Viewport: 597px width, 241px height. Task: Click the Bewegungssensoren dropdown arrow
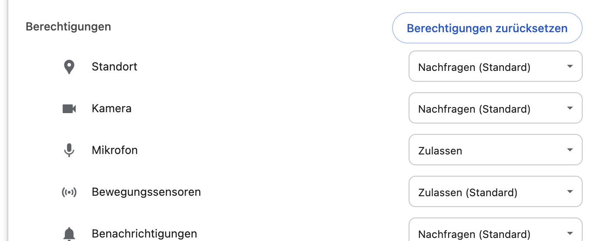point(570,192)
